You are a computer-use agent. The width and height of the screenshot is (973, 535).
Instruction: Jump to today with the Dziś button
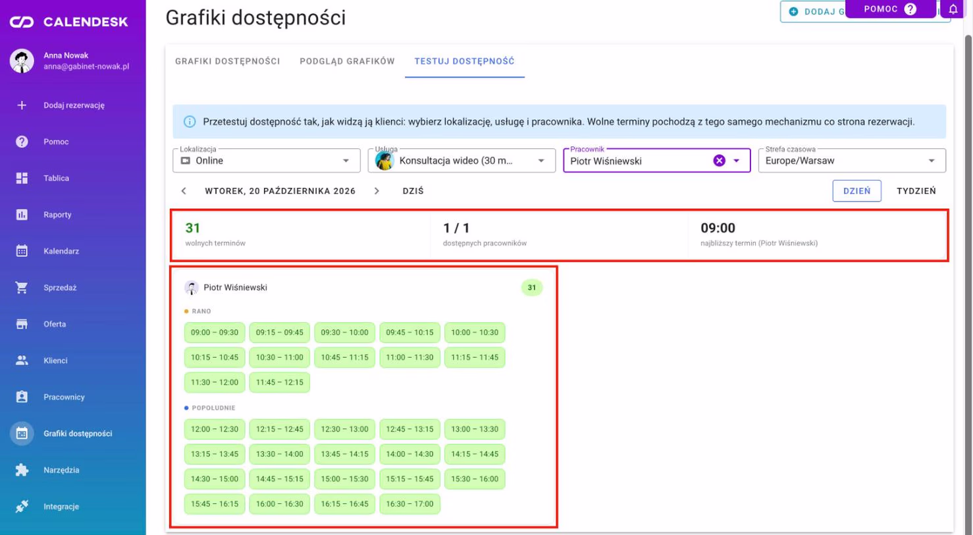413,191
